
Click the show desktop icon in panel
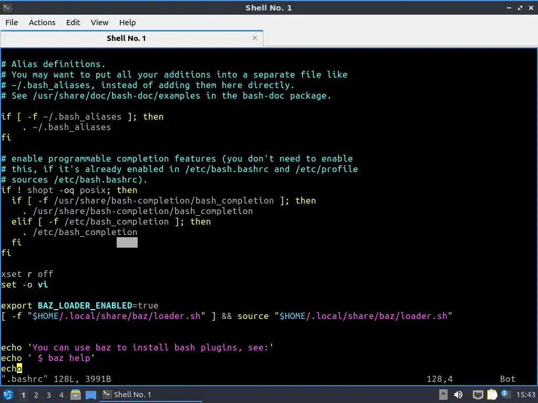pyautogui.click(x=91, y=395)
